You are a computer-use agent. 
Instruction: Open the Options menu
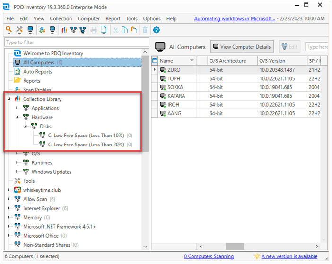point(152,18)
